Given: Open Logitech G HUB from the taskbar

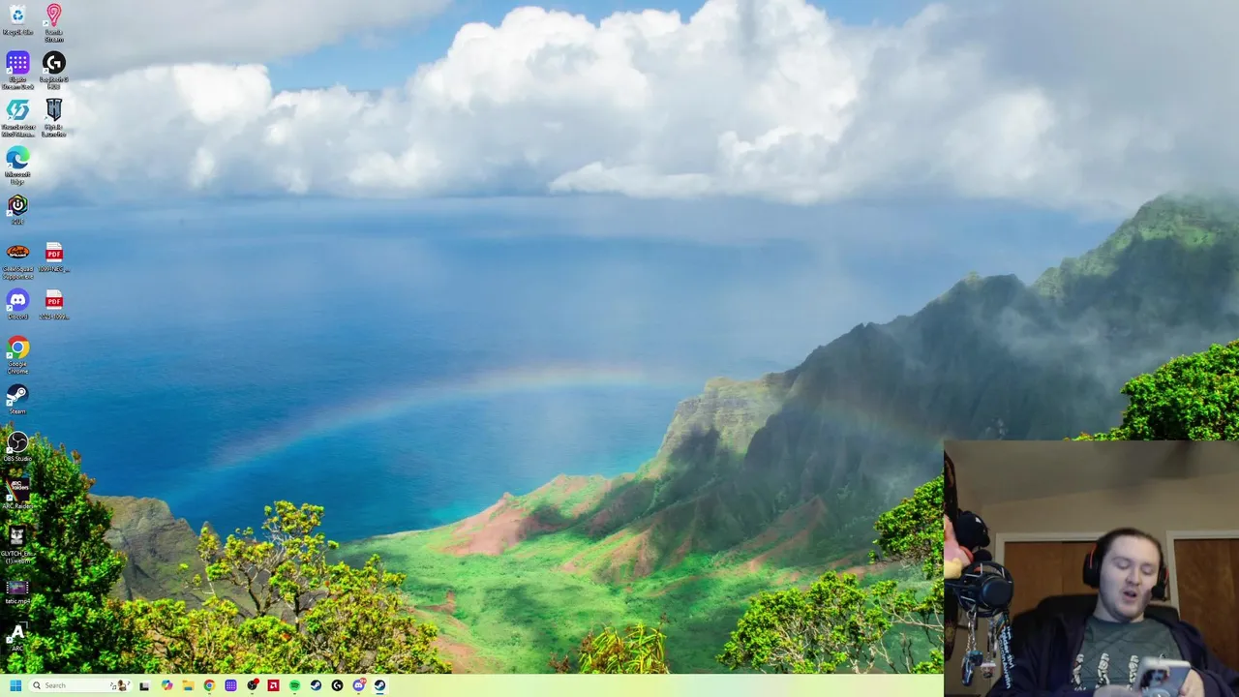Looking at the screenshot, I should pos(337,685).
